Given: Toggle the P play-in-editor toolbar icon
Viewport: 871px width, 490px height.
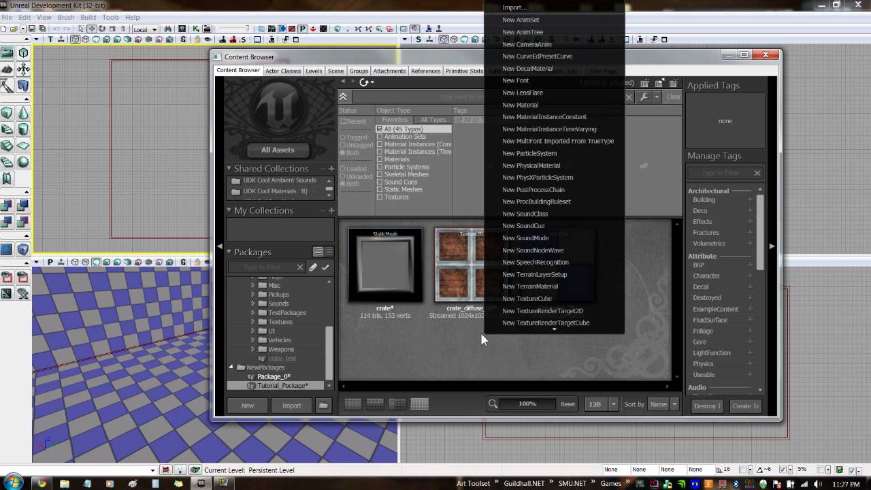Looking at the screenshot, I should click(303, 29).
